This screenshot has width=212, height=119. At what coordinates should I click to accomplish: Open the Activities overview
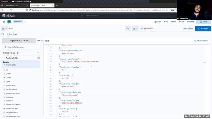click(5, 1)
